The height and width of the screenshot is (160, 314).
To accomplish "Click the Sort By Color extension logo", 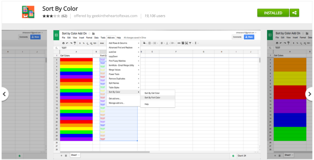I will coord(28,12).
